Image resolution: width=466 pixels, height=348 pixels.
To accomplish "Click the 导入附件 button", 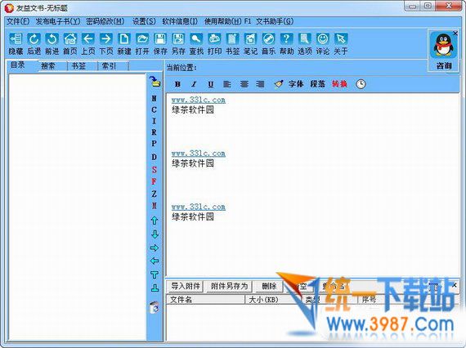I will [186, 286].
